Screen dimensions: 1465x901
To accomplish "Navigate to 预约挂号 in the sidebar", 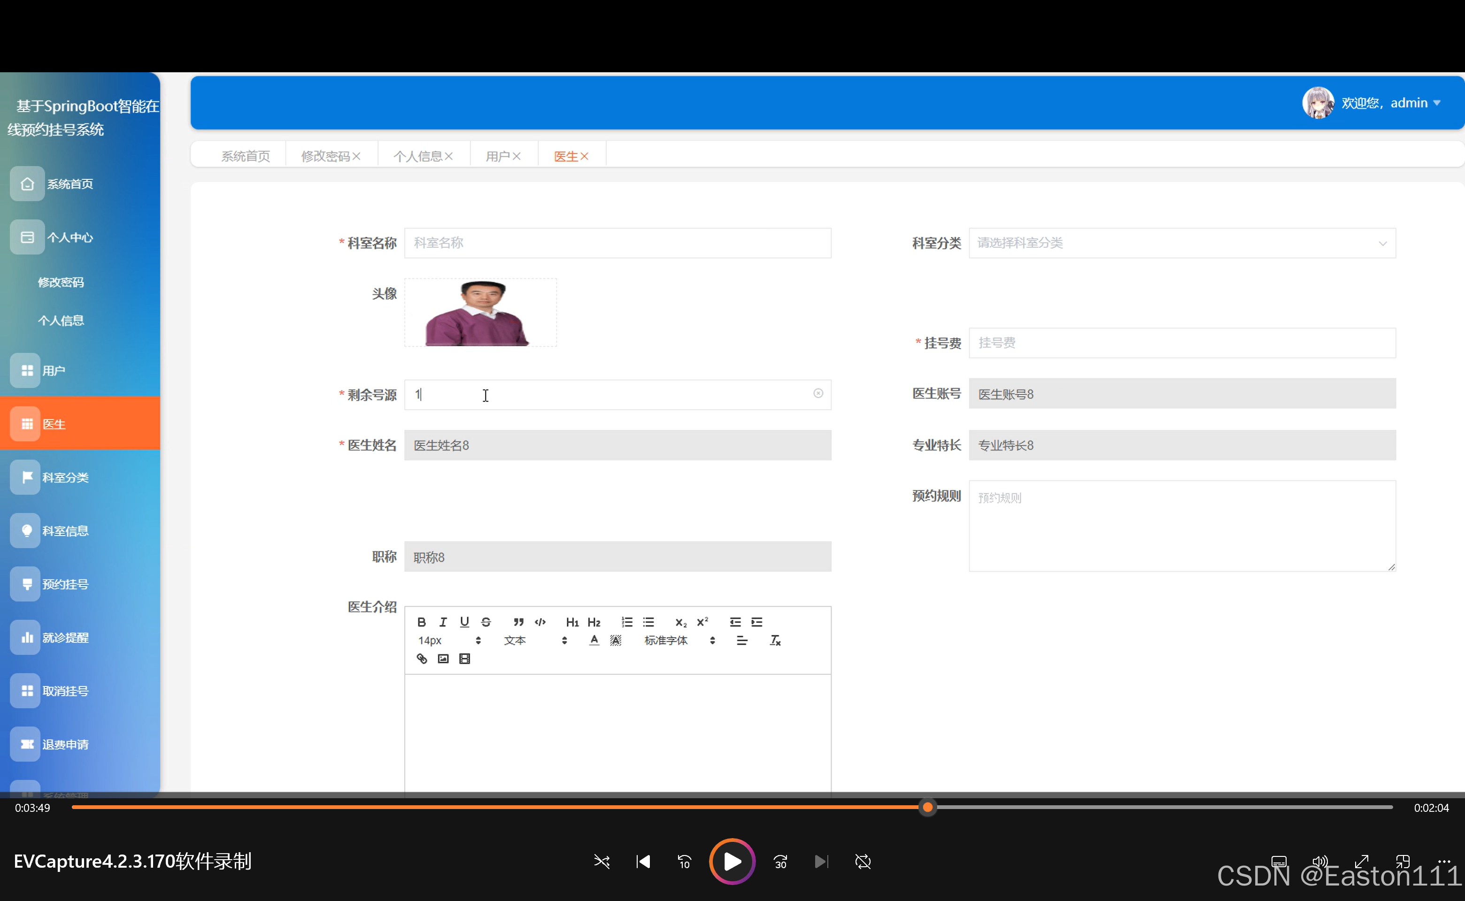I will [66, 584].
